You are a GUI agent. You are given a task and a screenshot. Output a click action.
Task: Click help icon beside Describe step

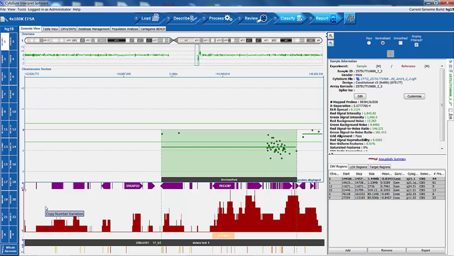pos(168,19)
